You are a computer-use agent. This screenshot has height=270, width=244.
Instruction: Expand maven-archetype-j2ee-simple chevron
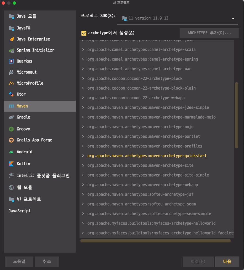83,108
